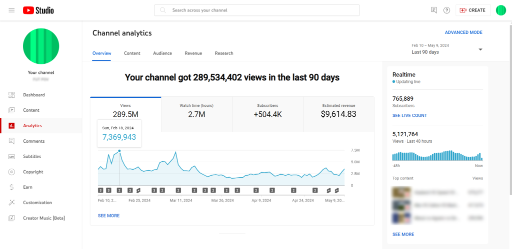Click the CREATE button
This screenshot has height=249, width=512.
pos(473,10)
